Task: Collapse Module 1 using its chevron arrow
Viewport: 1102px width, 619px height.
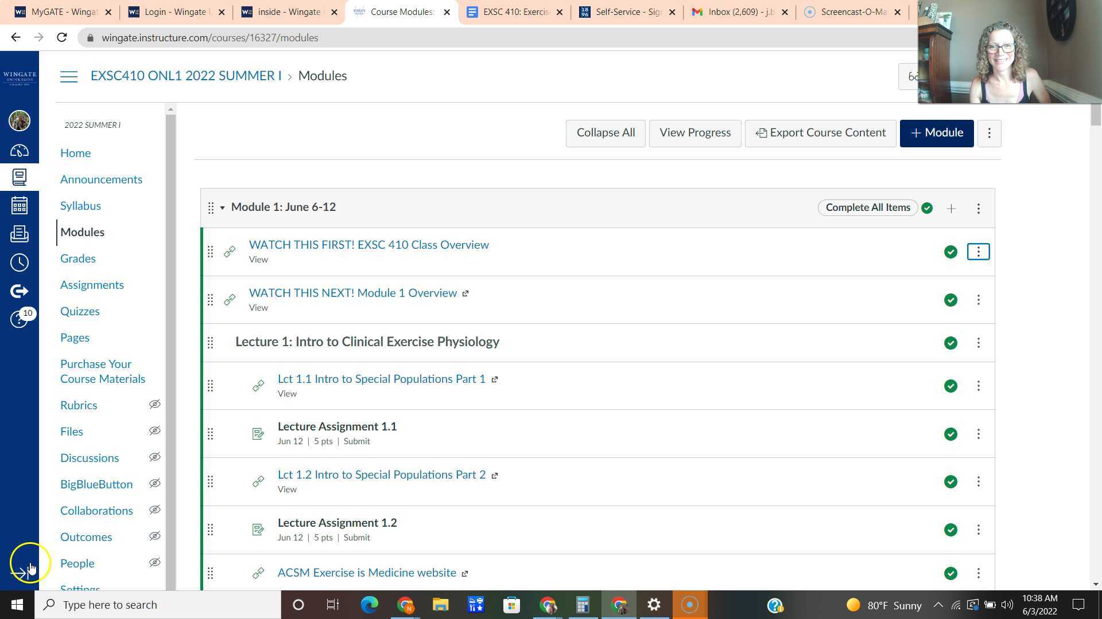Action: coord(223,207)
